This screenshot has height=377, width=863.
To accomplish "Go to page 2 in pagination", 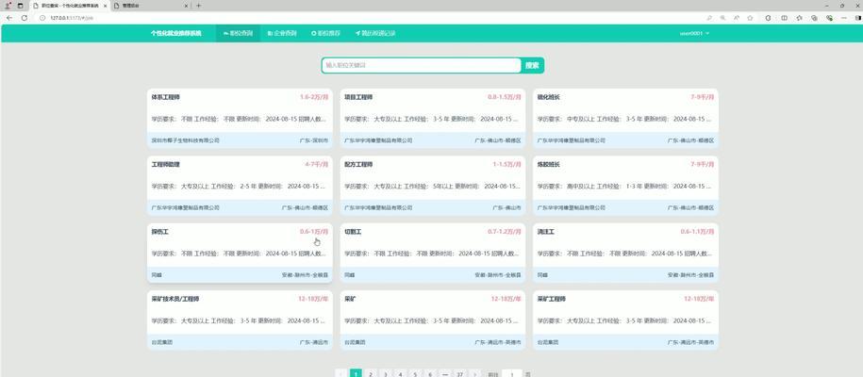I will [x=371, y=374].
